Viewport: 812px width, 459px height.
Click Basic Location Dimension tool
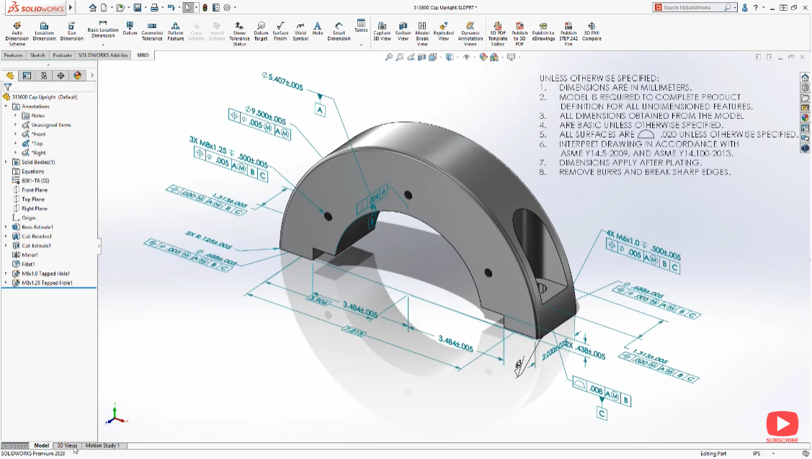(x=102, y=30)
